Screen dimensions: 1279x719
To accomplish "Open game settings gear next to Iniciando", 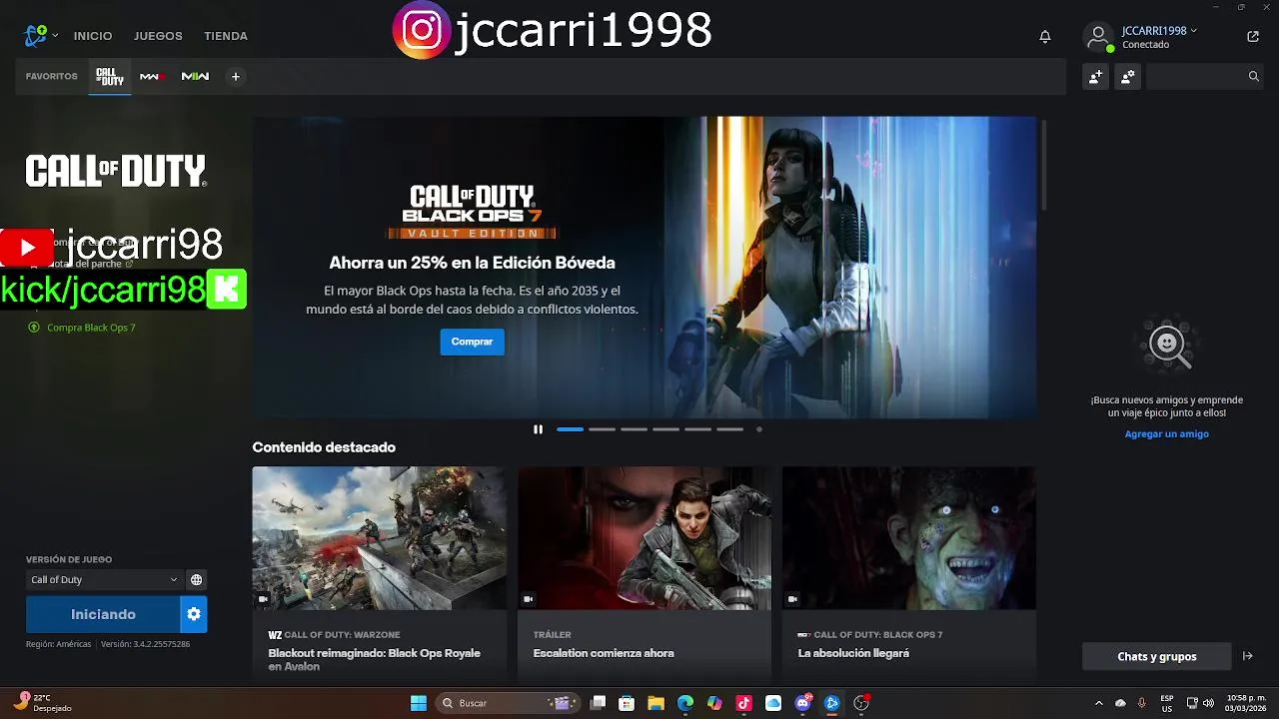I will 194,614.
